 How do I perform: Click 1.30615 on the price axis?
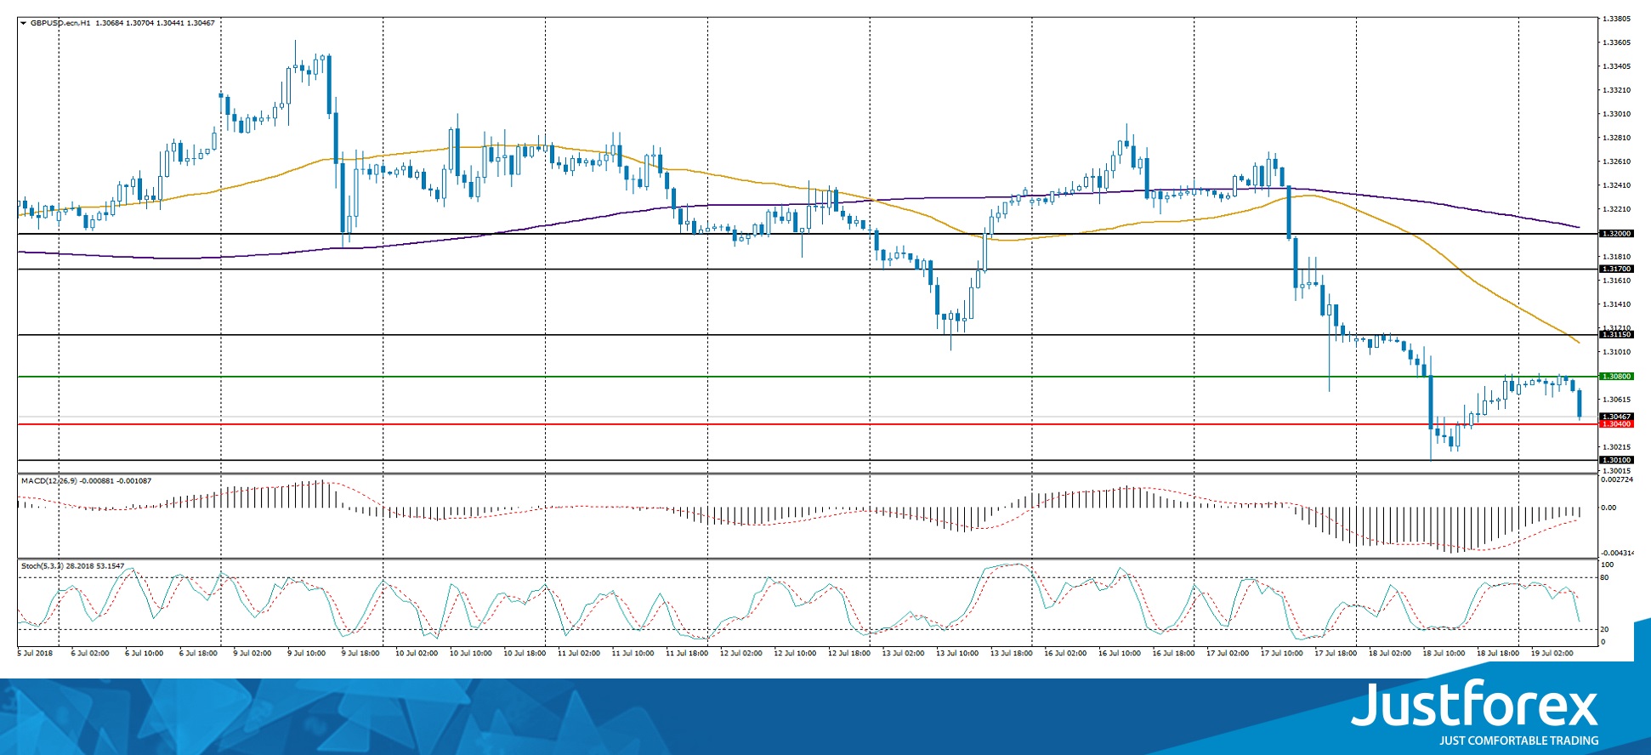pos(1616,400)
